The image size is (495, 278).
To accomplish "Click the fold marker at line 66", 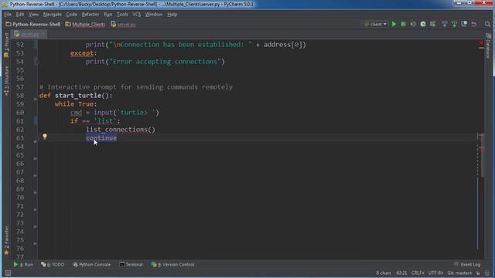I will (36, 159).
